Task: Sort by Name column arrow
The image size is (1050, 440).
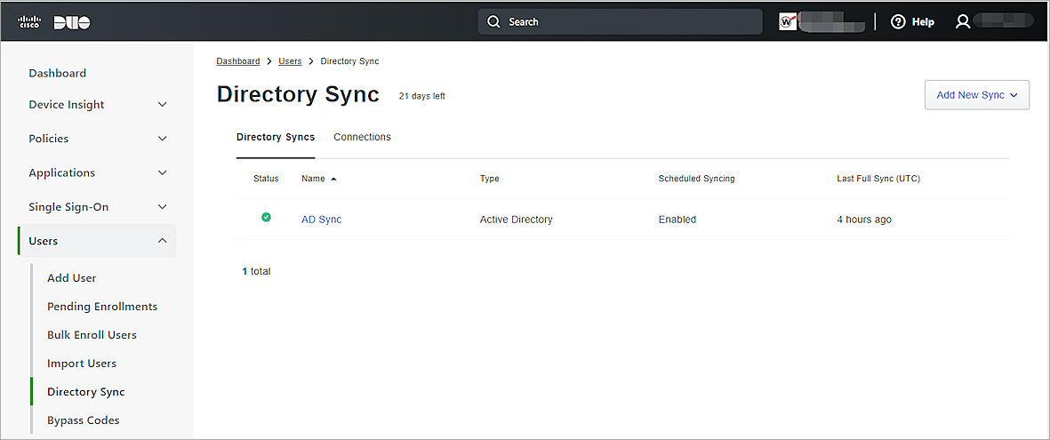Action: pos(333,179)
